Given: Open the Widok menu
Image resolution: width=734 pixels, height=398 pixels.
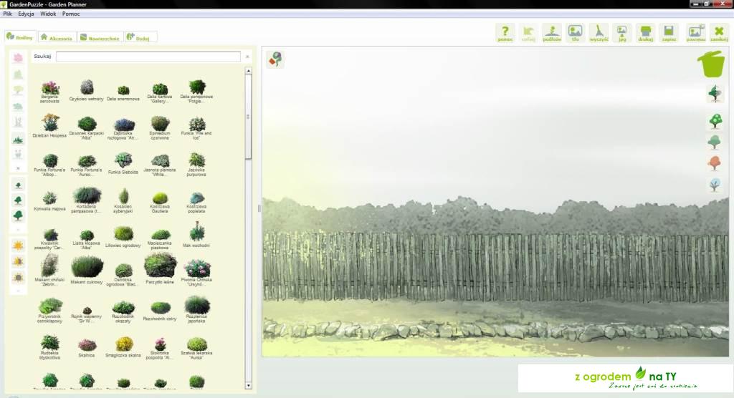Looking at the screenshot, I should tap(49, 14).
